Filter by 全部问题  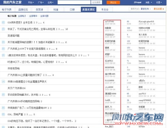pos(44,16)
